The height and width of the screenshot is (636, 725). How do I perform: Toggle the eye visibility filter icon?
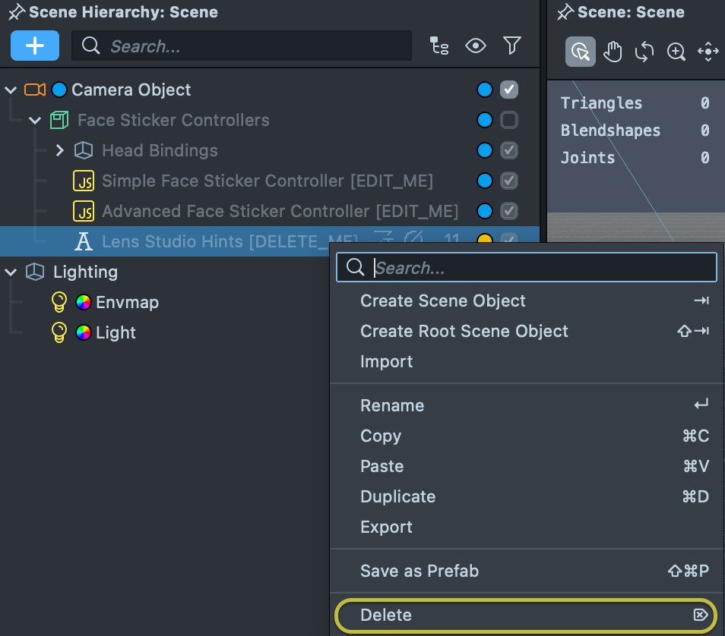(476, 46)
